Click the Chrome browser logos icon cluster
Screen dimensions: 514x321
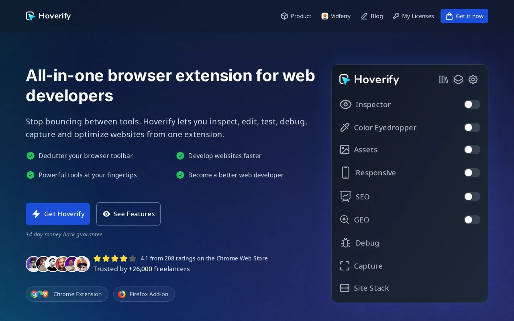click(39, 294)
